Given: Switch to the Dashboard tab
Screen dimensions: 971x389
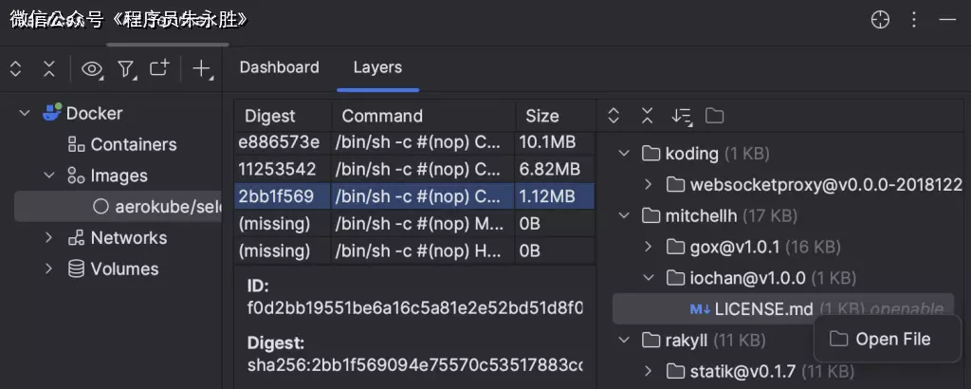Looking at the screenshot, I should coord(279,67).
